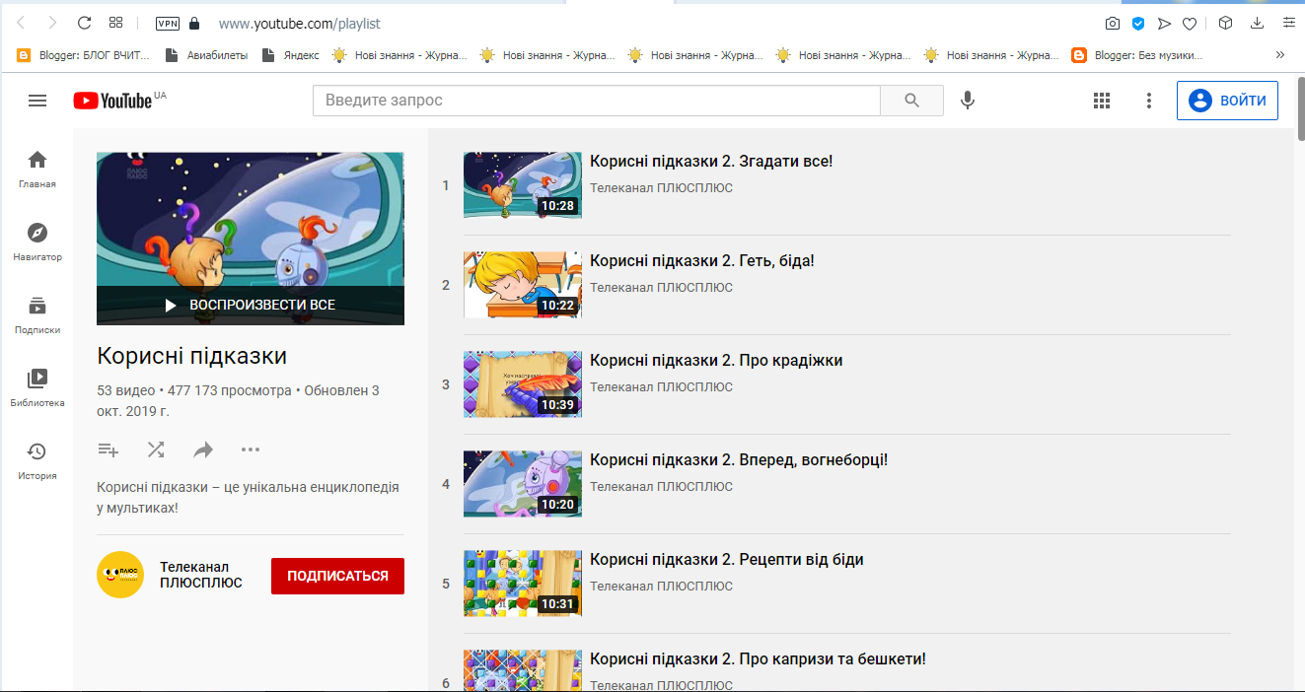Open thumbnail of video Згадати все!

click(x=523, y=185)
